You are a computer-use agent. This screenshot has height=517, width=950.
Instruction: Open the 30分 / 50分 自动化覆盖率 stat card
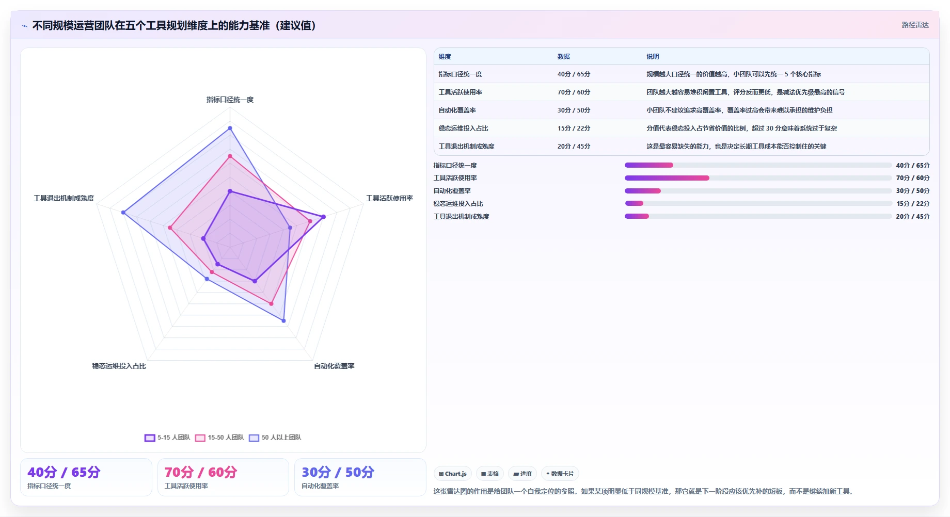coord(360,477)
